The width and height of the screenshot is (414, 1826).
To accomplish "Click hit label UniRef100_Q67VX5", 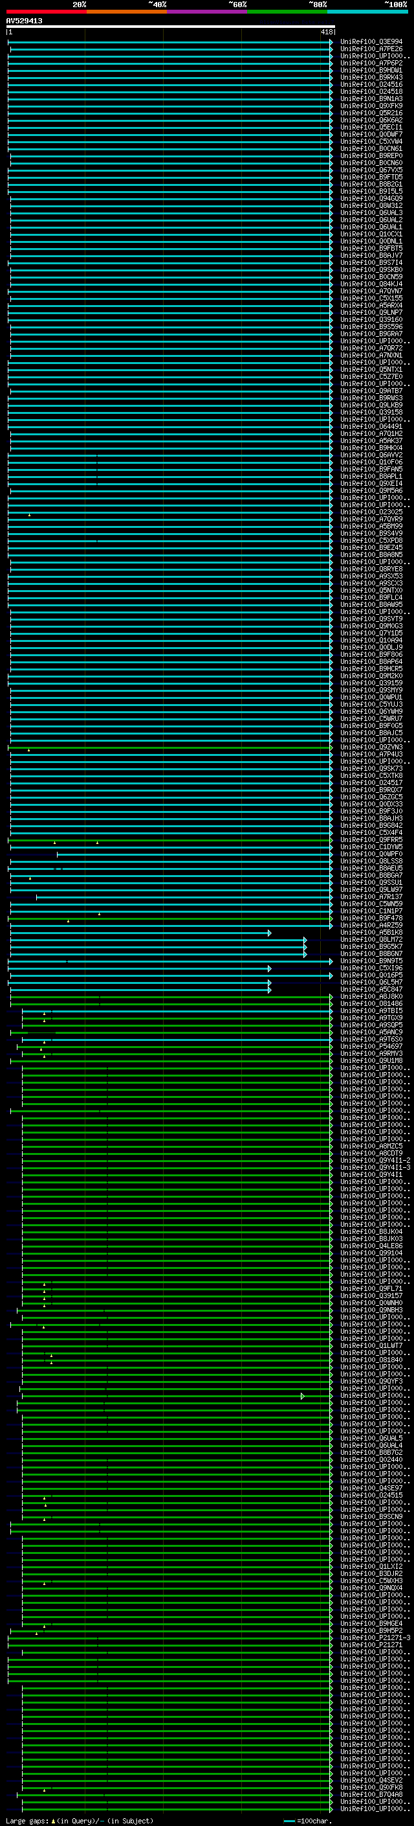I will point(371,170).
